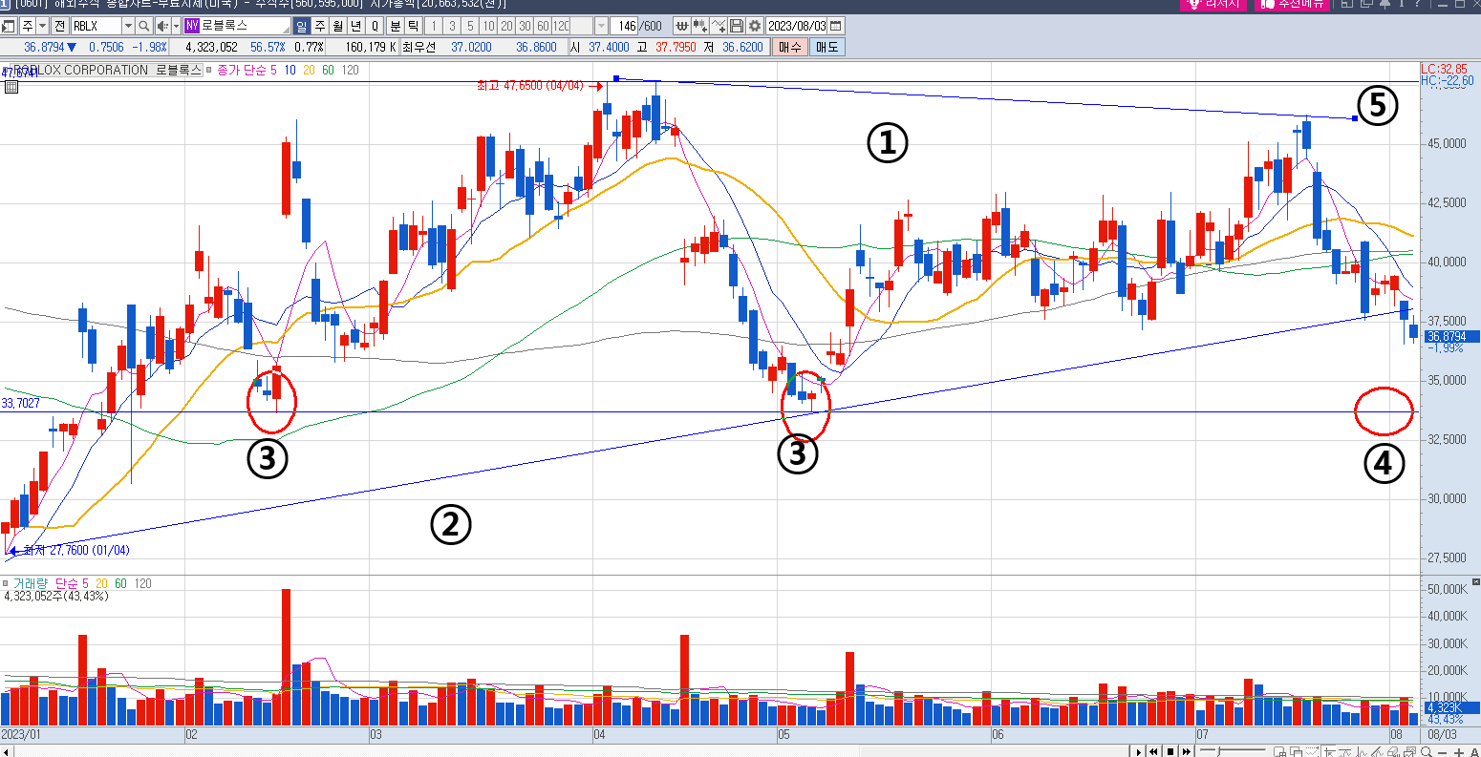The image size is (1481, 757).
Task: Click the help question mark icon
Action: [1417, 4]
